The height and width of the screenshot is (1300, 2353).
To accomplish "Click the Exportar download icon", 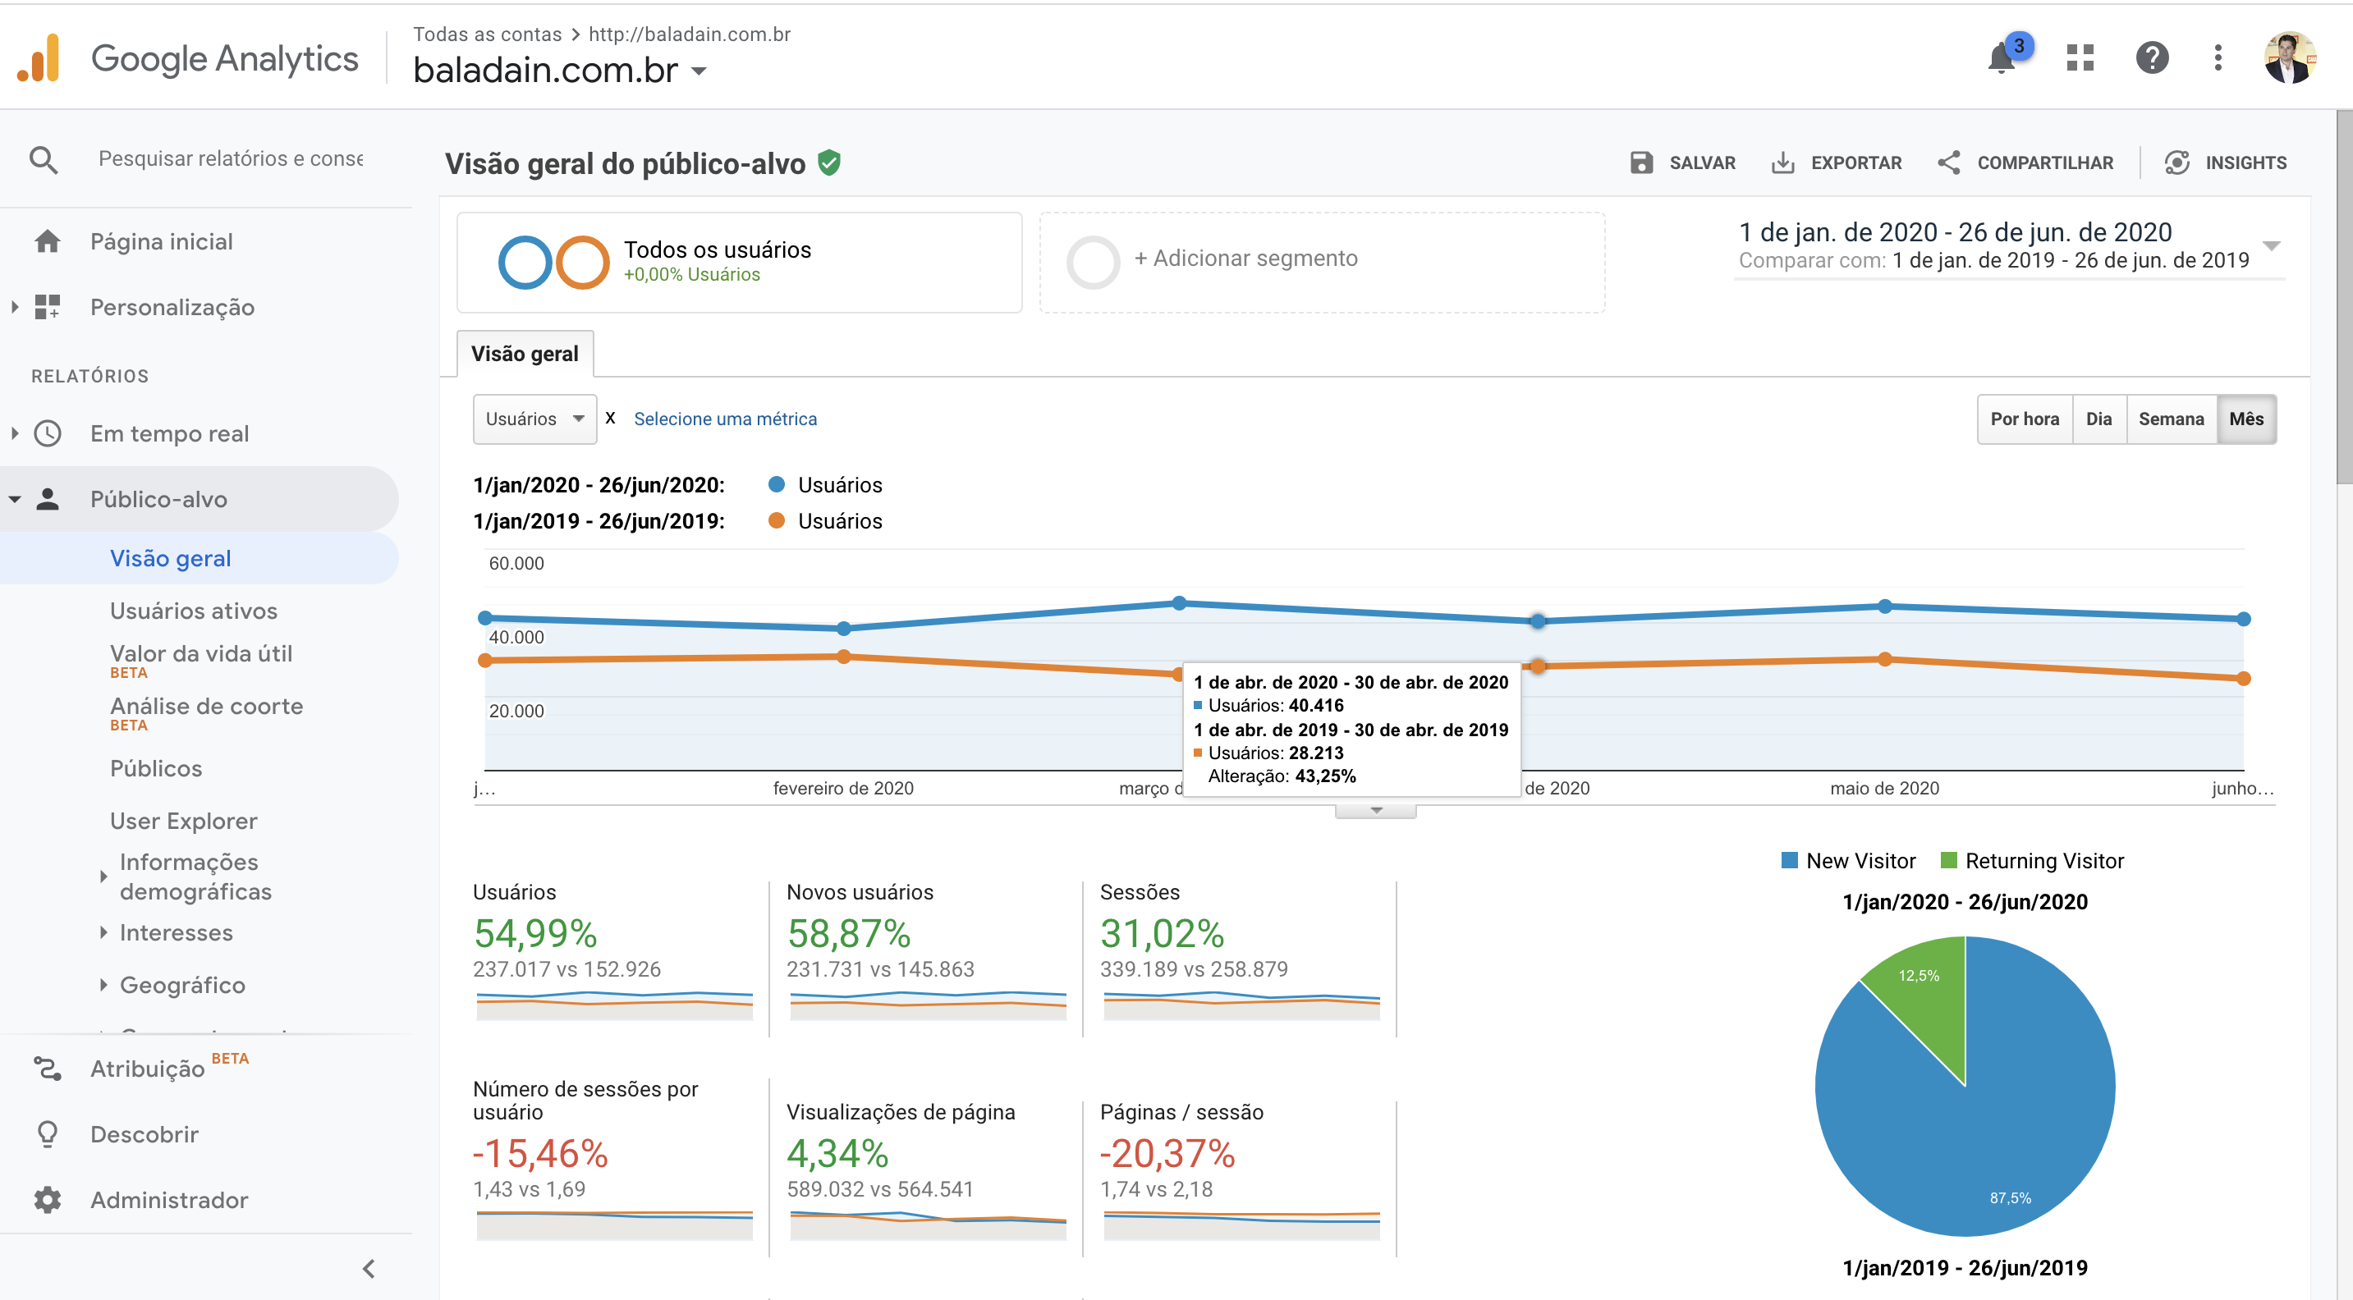I will click(x=1782, y=162).
